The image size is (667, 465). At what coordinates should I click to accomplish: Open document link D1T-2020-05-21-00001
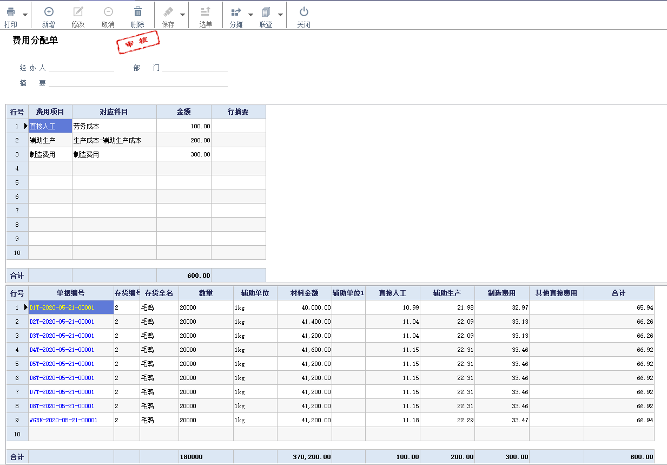(62, 307)
